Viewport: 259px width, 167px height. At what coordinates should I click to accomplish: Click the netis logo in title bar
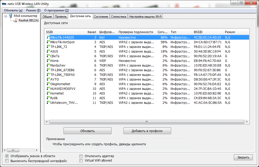coord(4,4)
